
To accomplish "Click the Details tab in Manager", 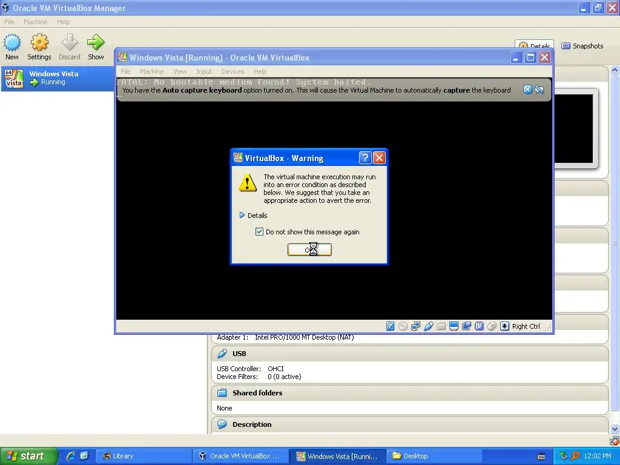I will 534,45.
